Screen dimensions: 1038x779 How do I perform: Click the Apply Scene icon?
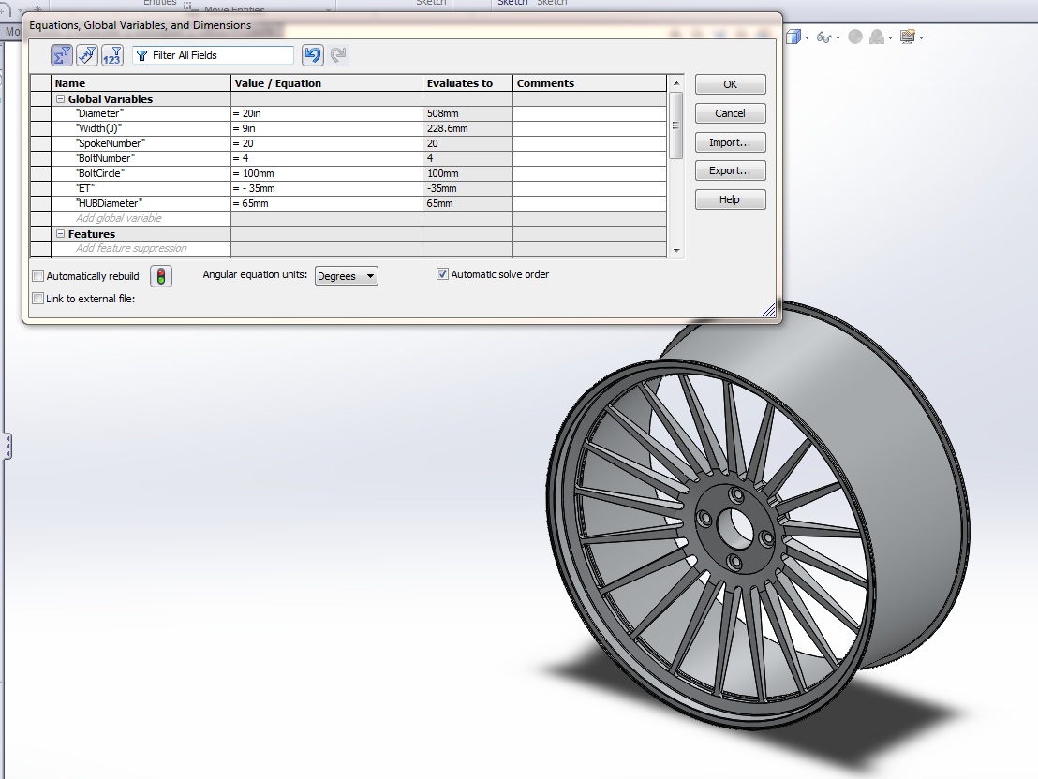(877, 37)
